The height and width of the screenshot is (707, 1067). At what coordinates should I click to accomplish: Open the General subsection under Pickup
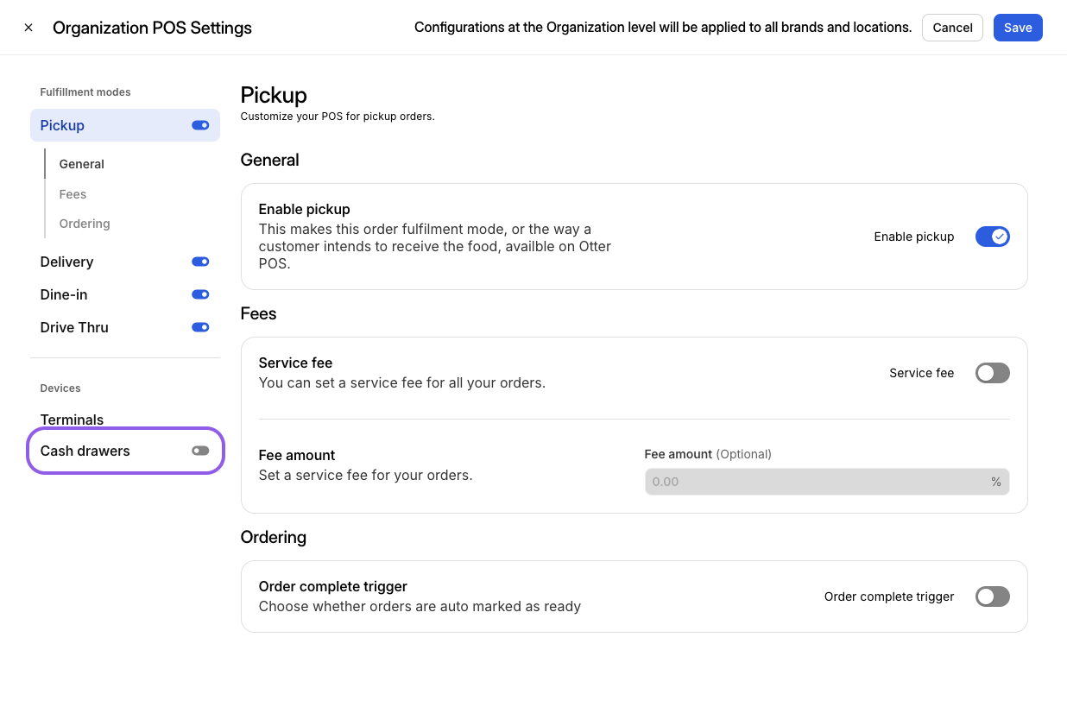pyautogui.click(x=81, y=164)
